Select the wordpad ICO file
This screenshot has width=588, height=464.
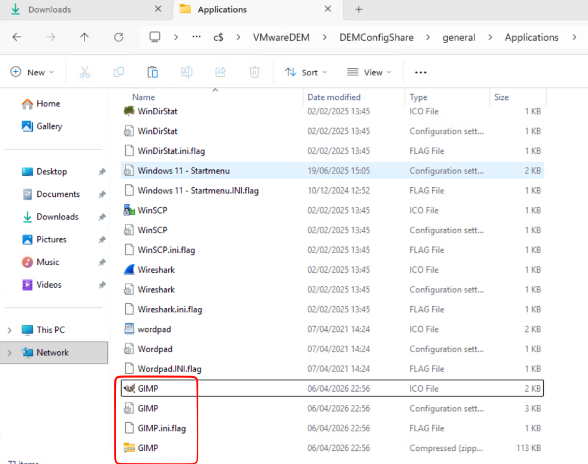click(332, 330)
